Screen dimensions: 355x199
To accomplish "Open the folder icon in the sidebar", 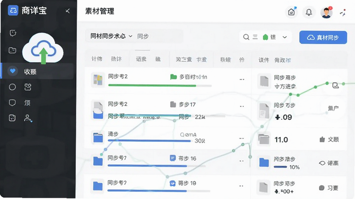I will [x=12, y=50].
